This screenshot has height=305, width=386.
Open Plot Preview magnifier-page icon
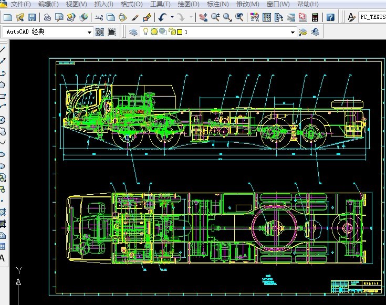click(x=59, y=17)
